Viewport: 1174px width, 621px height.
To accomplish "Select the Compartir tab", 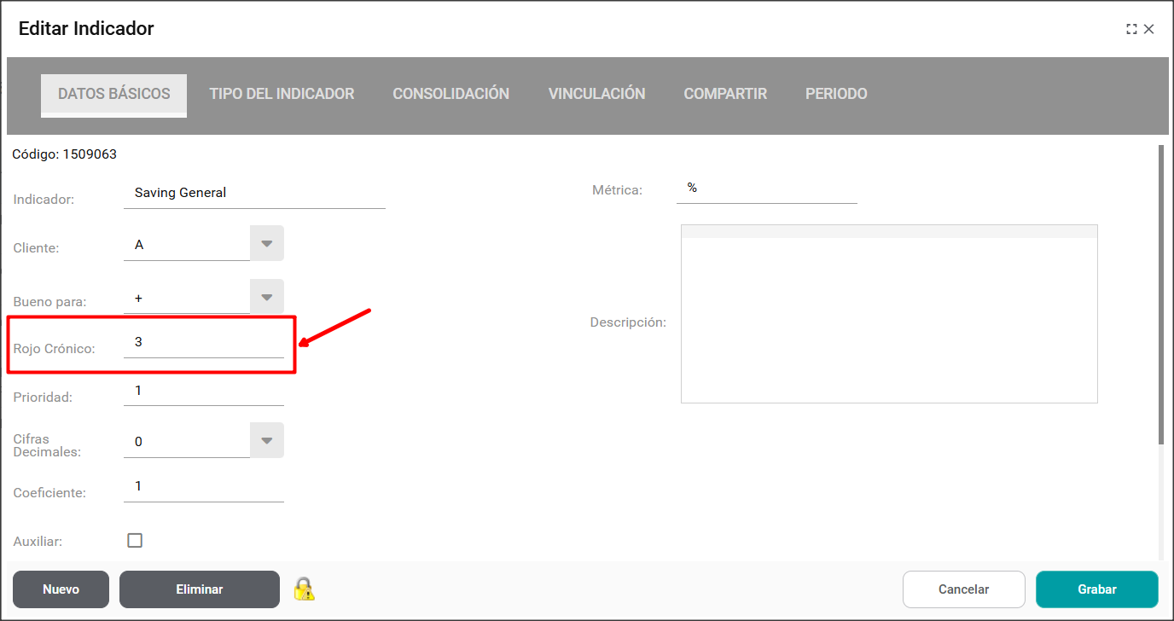I will 725,94.
